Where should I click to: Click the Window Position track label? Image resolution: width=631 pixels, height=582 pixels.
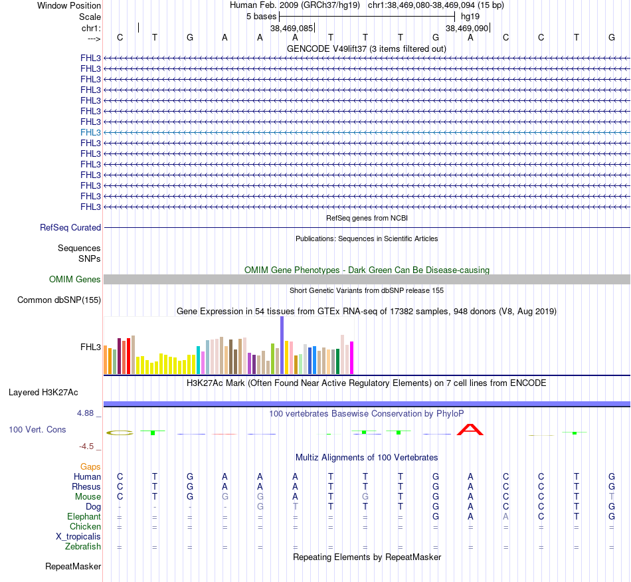(x=69, y=5)
